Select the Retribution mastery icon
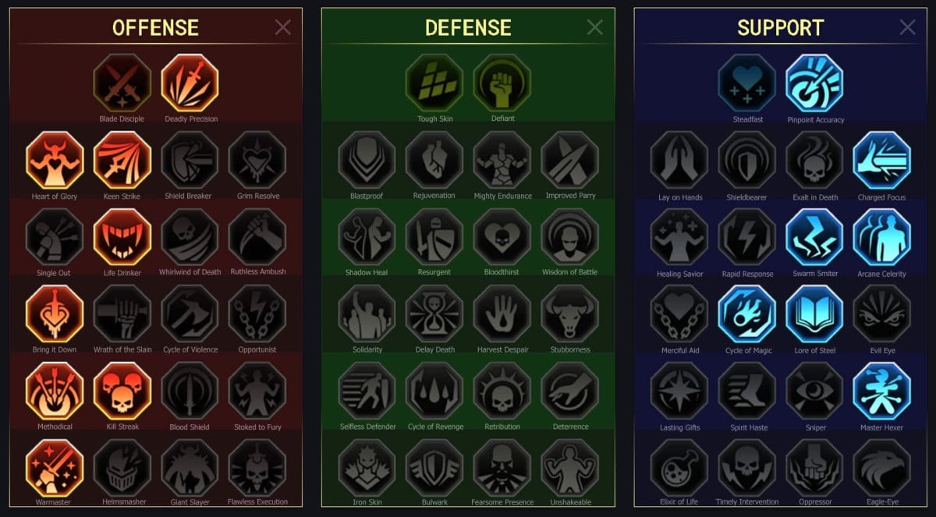 coord(502,391)
